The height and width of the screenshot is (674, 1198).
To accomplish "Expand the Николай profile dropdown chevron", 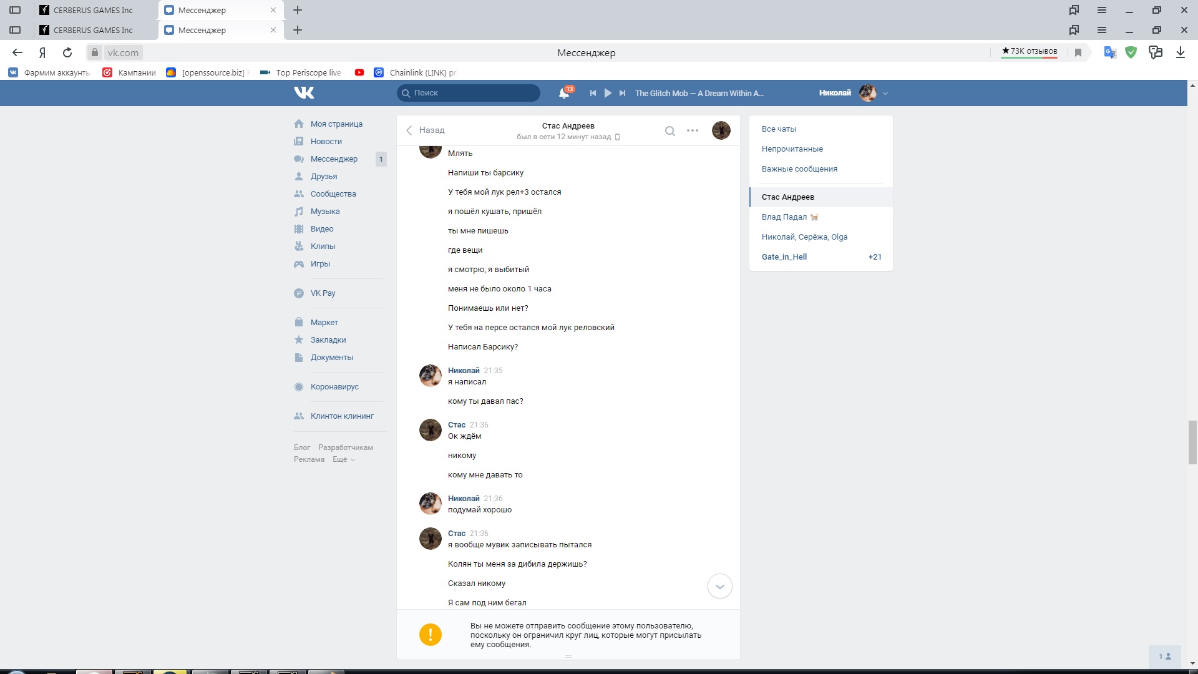I will coord(885,94).
